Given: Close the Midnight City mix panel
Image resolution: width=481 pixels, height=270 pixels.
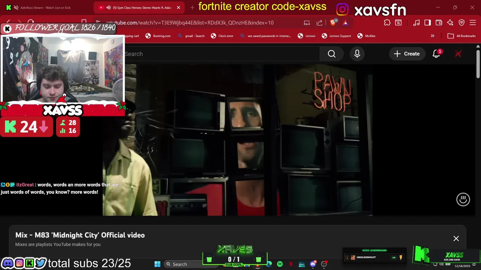Looking at the screenshot, I should pyautogui.click(x=456, y=238).
